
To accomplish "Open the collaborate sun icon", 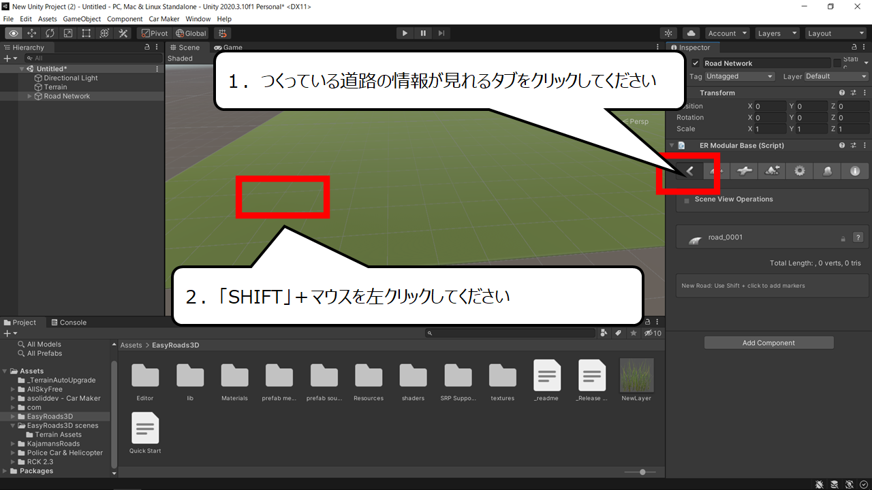I will [668, 33].
